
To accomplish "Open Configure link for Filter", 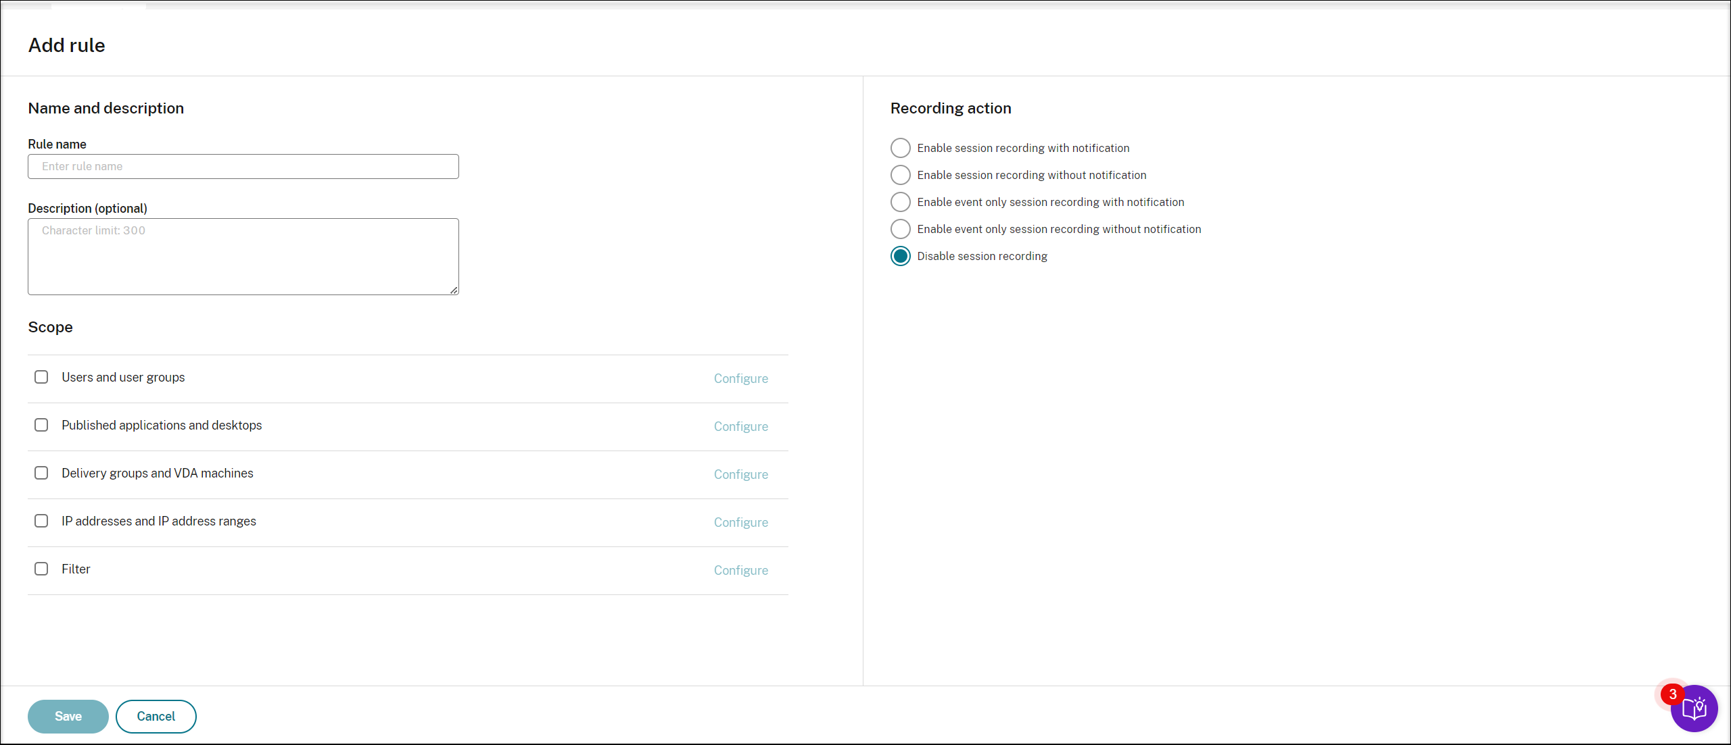I will point(740,571).
